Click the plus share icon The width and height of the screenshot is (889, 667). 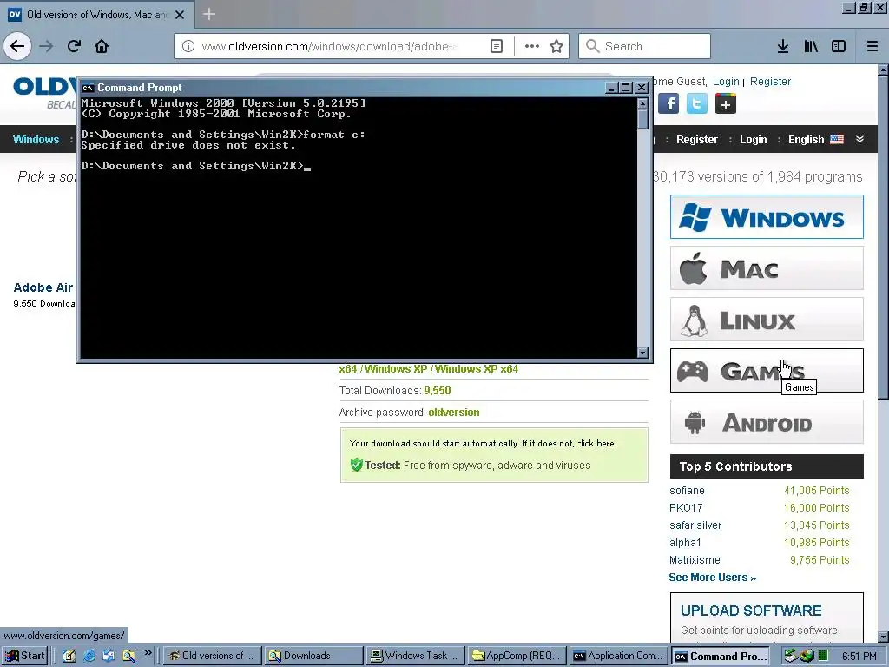coord(726,104)
